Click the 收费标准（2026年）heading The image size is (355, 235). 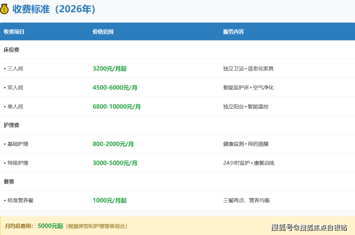point(55,9)
